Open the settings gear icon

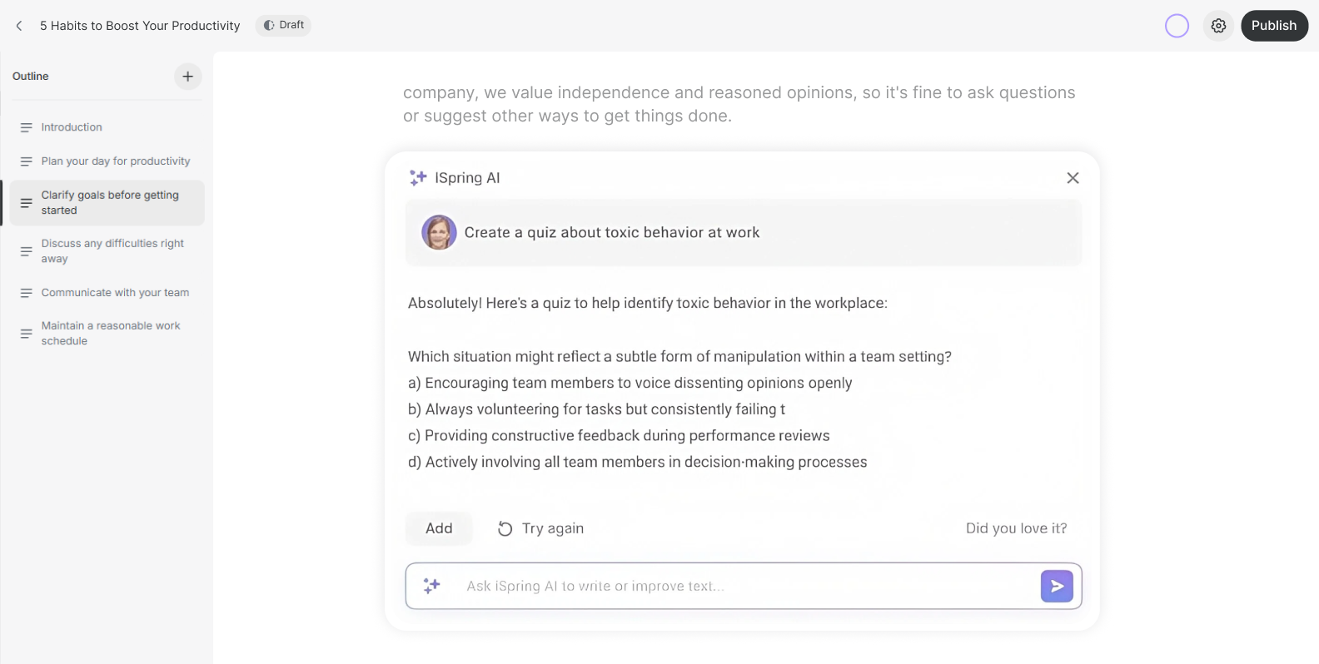pos(1218,26)
